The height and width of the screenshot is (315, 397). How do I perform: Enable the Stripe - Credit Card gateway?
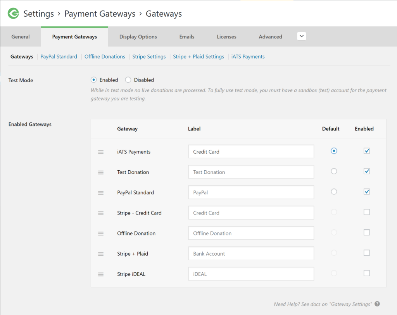coord(367,212)
